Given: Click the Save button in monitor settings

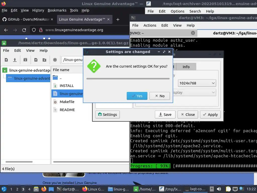Looking at the screenshot, I should pos(165,115).
